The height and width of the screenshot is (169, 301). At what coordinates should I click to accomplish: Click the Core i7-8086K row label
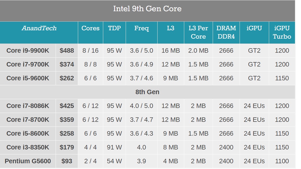tap(28, 106)
